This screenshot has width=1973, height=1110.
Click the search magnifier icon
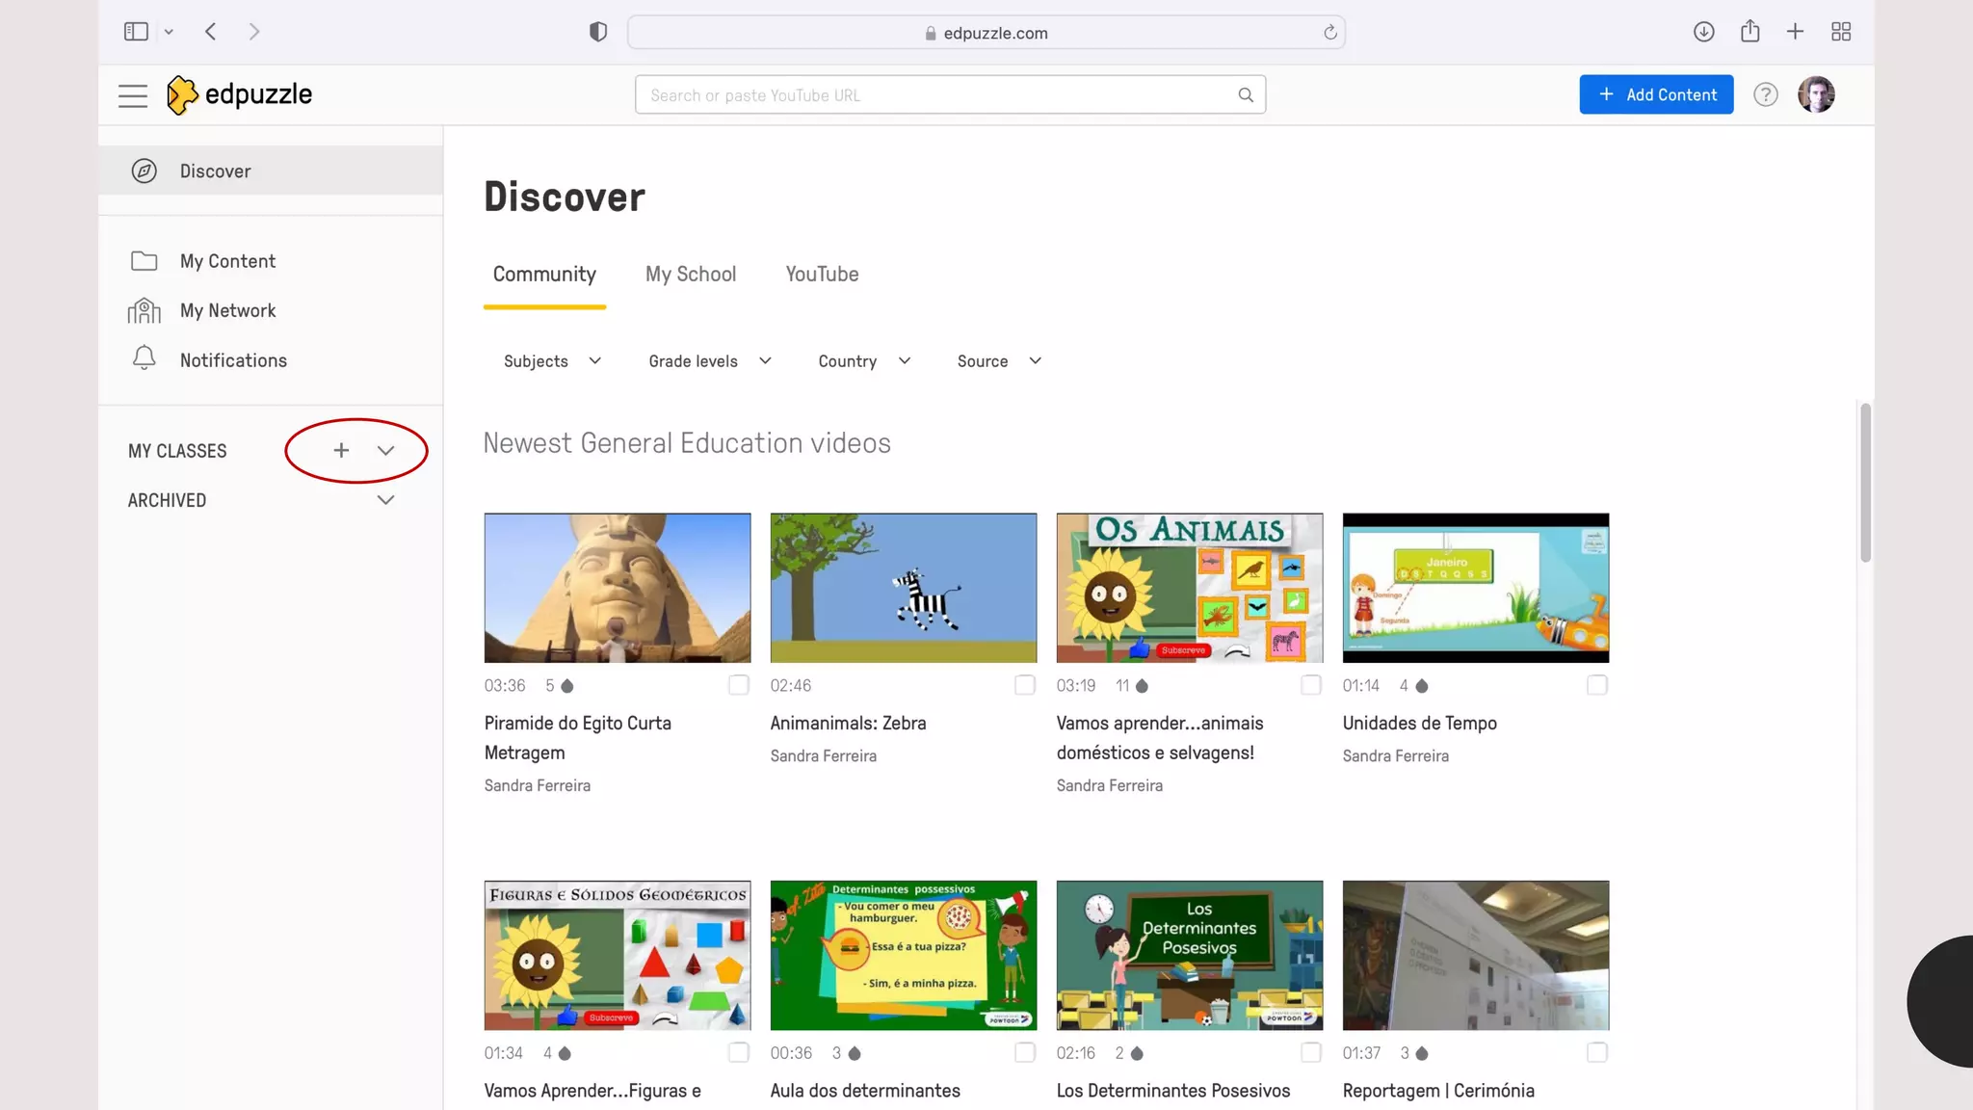point(1245,95)
